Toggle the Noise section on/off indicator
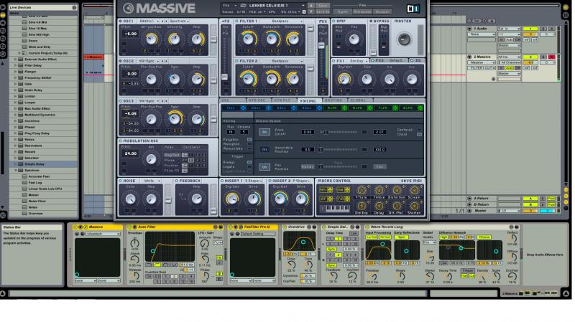 (x=120, y=181)
